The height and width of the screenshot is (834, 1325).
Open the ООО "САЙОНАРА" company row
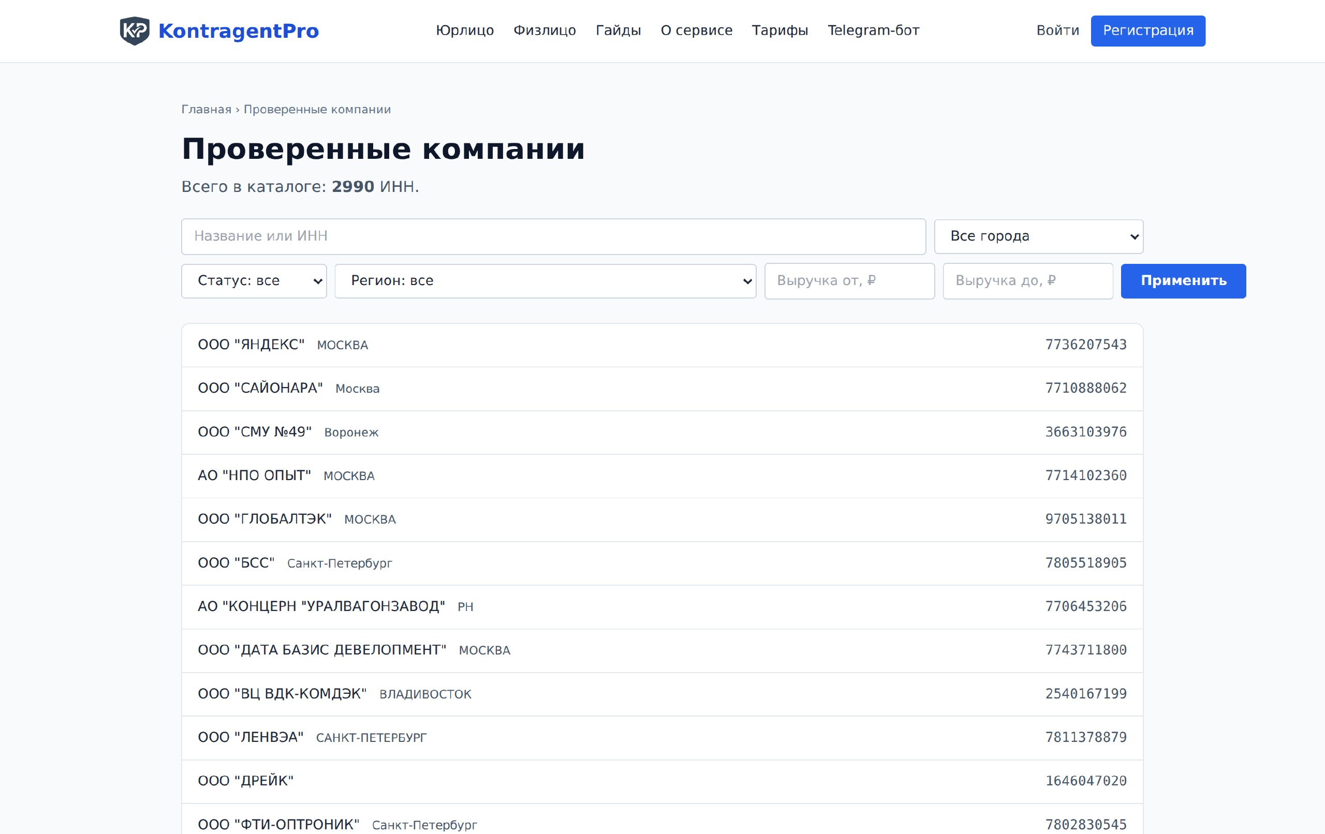(662, 389)
